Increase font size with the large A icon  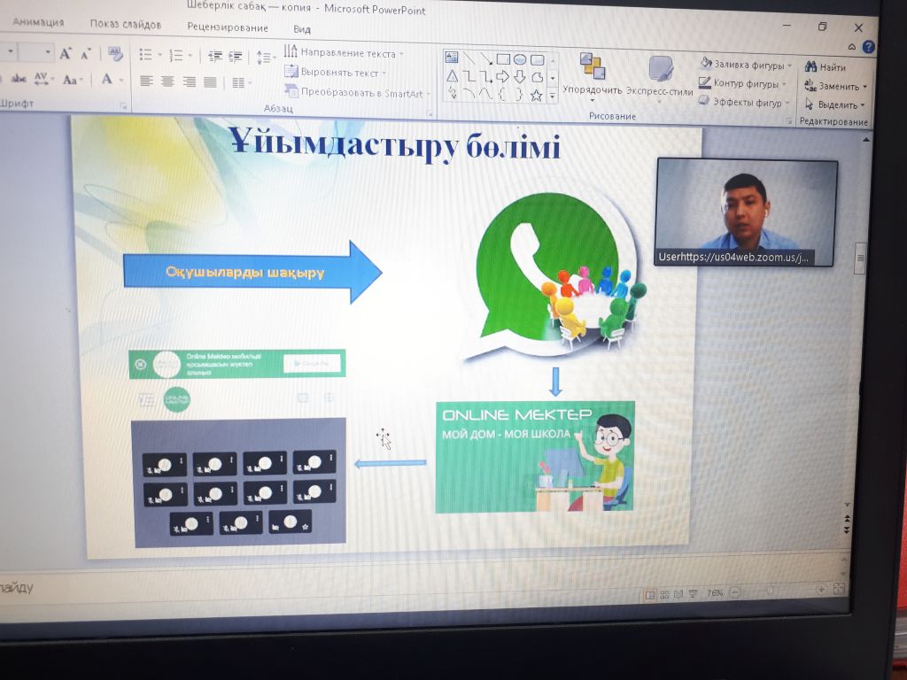tap(66, 54)
